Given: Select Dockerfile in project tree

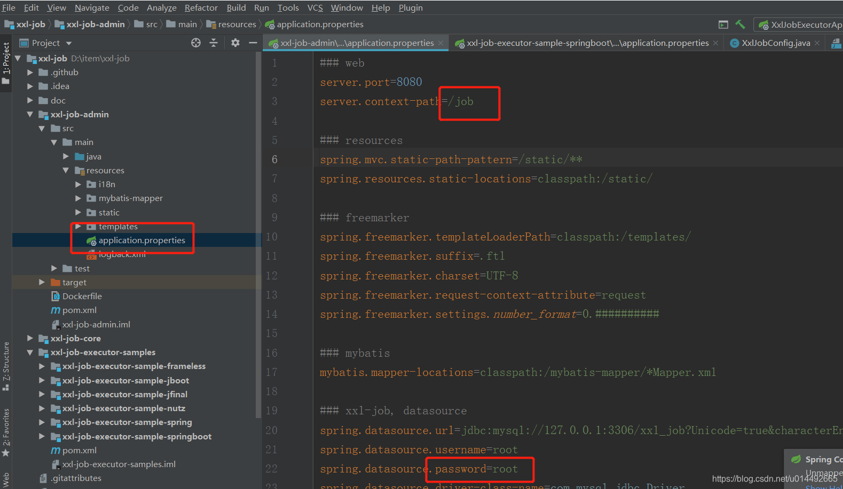Looking at the screenshot, I should coord(82,296).
